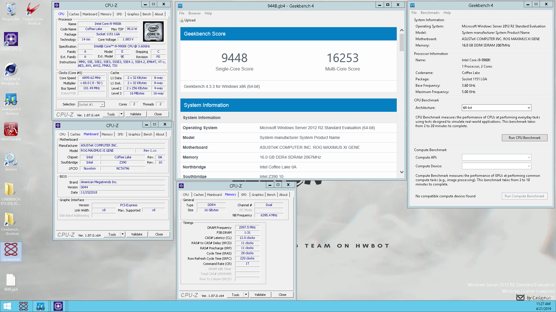Image resolution: width=556 pixels, height=312 pixels.
Task: Open Browser menu in 9448.gb4 Geekbench window
Action: 195,13
